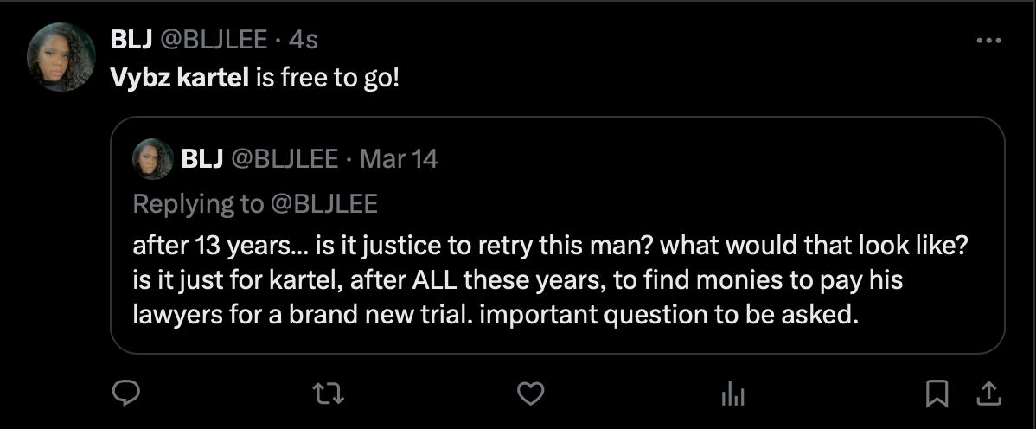Click the @BLJLEE handle next to Mar 14
The width and height of the screenshot is (1036, 429).
coord(284,158)
